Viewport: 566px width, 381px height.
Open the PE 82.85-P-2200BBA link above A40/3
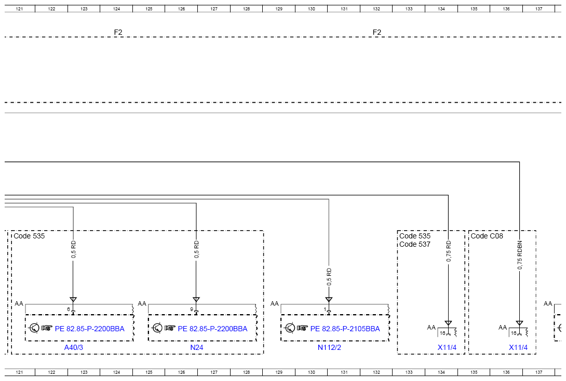[90, 329]
